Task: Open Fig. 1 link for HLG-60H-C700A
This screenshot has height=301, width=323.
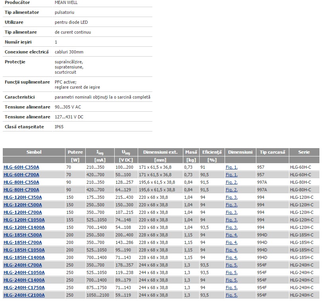Action: (x=232, y=175)
